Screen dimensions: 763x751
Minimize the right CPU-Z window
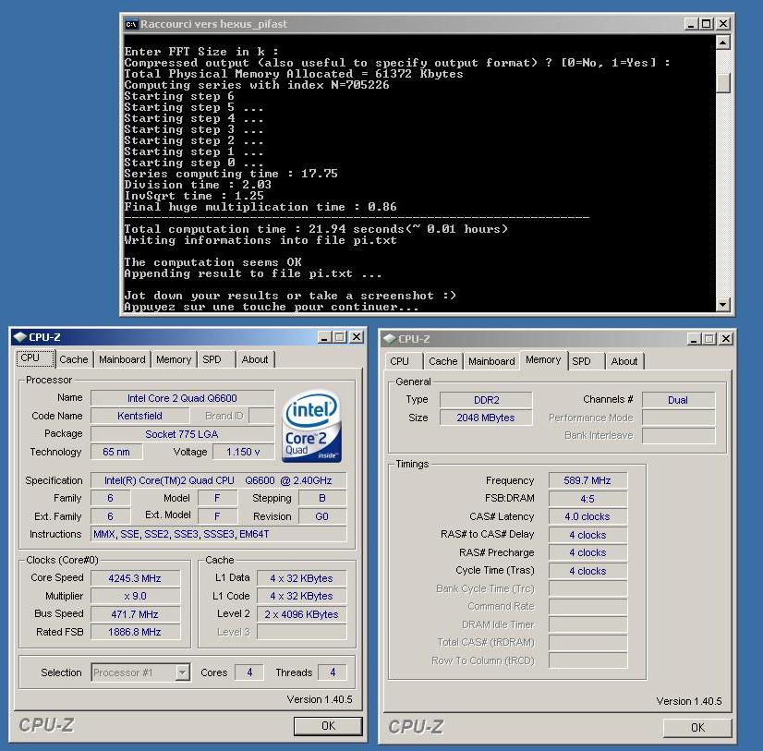click(x=694, y=339)
